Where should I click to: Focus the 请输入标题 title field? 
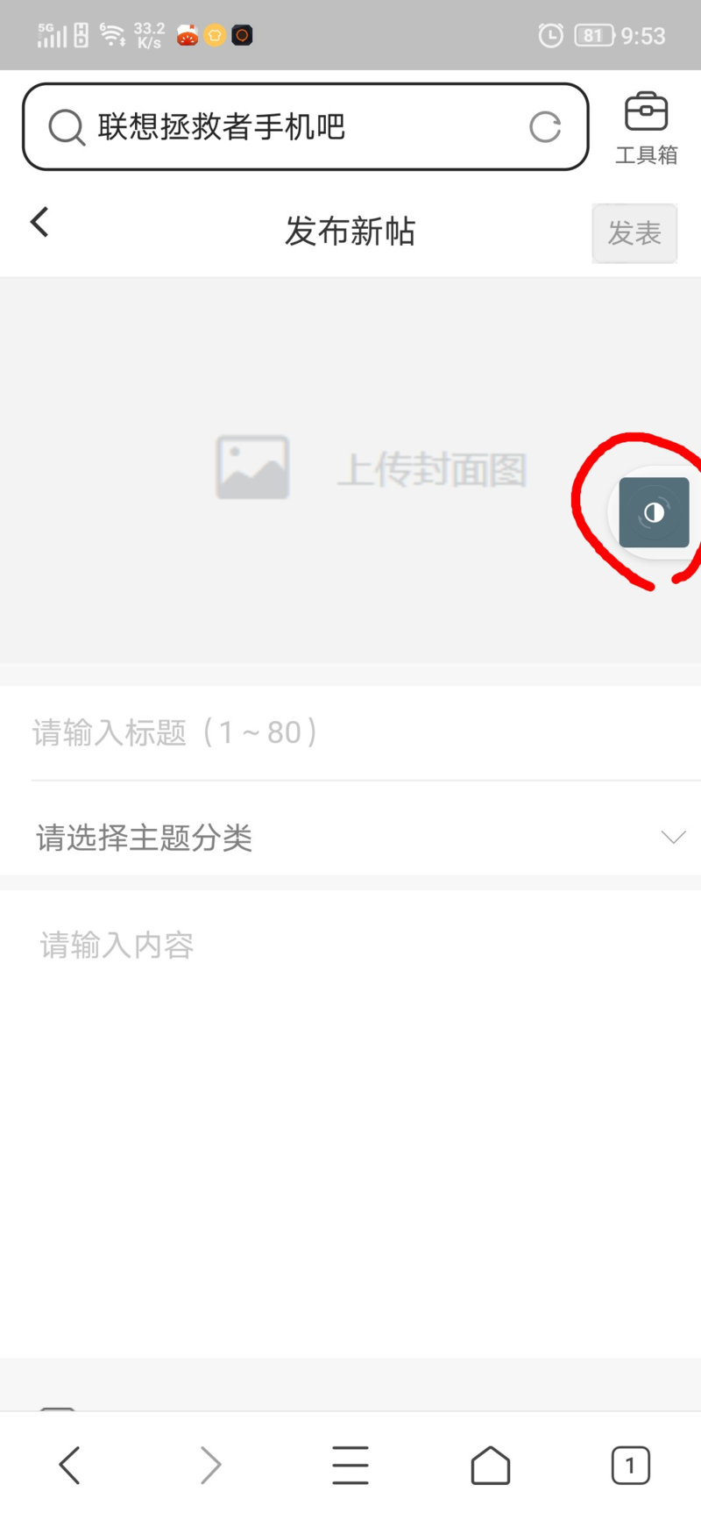point(350,732)
